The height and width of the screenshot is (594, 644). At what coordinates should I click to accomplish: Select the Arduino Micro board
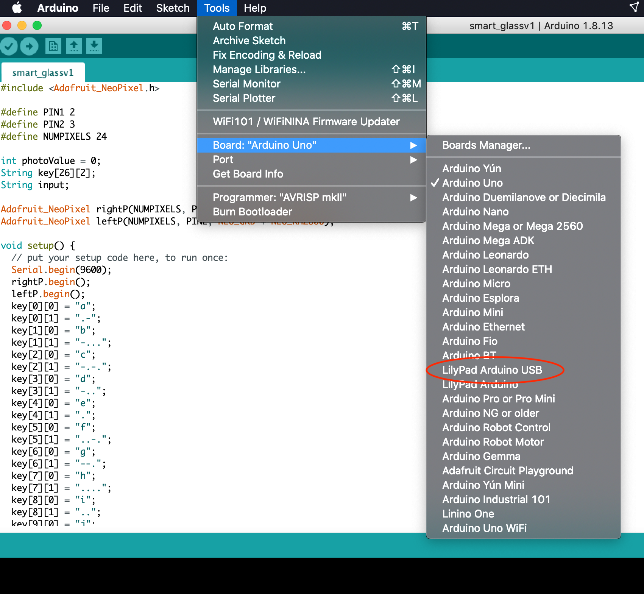click(524, 284)
